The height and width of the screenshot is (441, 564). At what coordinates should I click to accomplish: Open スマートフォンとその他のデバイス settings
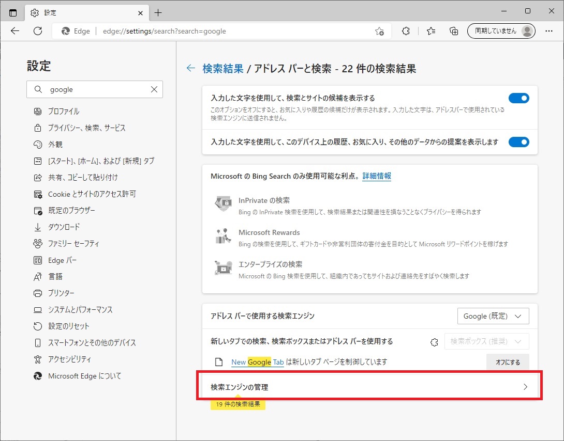tap(84, 342)
